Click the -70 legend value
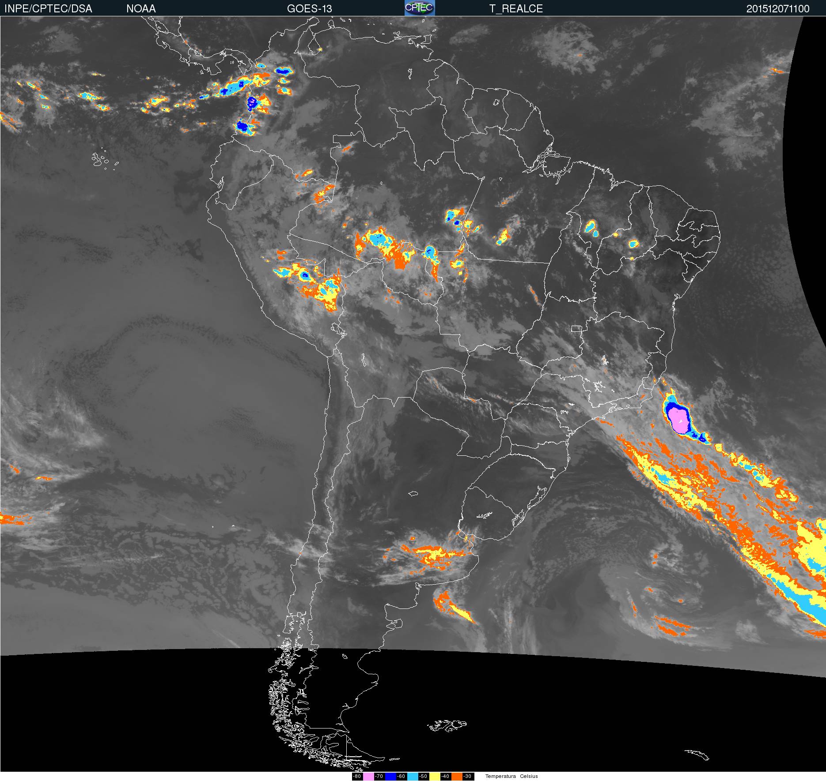Image resolution: width=826 pixels, height=781 pixels. pyautogui.click(x=379, y=776)
